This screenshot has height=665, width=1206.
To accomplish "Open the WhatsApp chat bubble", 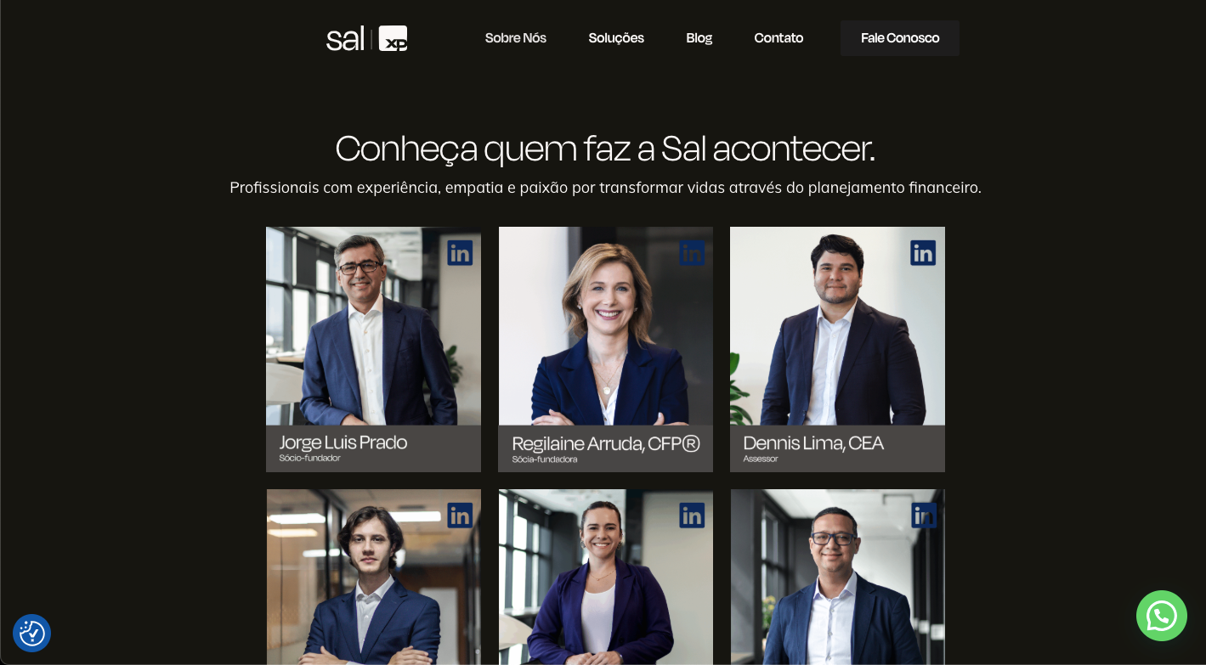I will pos(1162,616).
